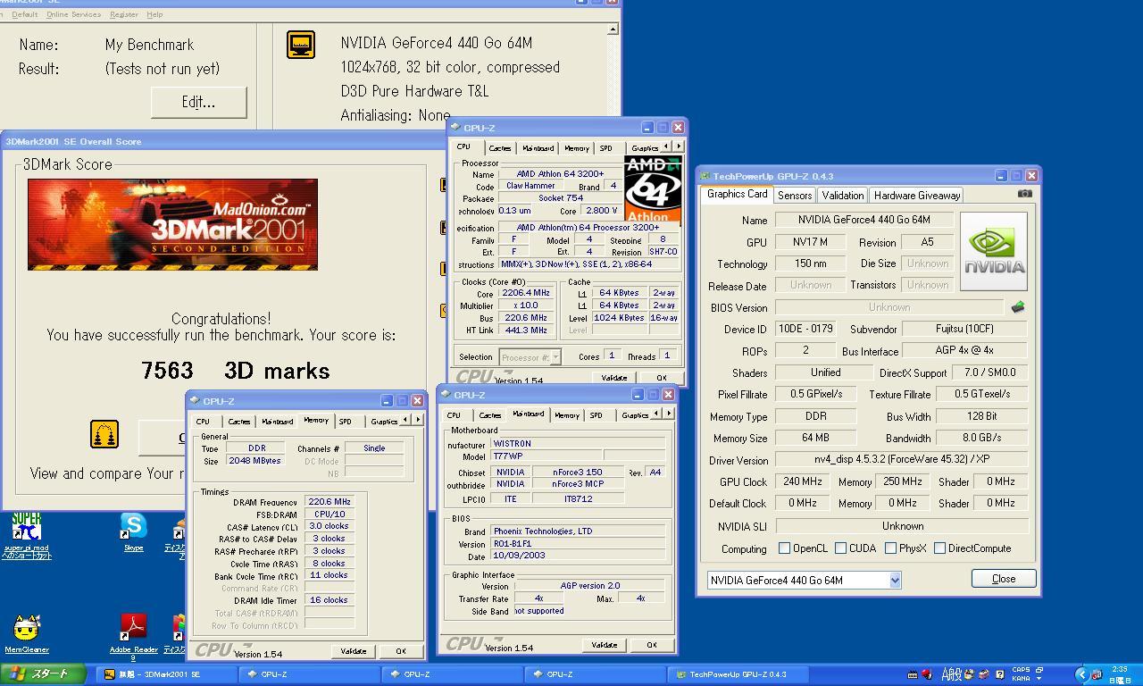Viewport: 1143px width, 686px height.
Task: Open the Hardware Giveaway tab in GPU-Z
Action: click(x=917, y=195)
